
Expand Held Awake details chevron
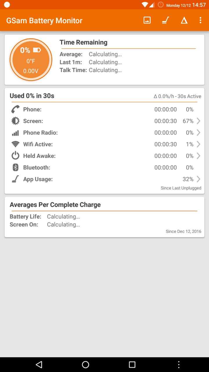199,156
